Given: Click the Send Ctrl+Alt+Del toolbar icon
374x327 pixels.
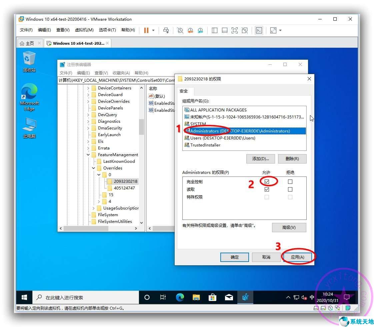Looking at the screenshot, I should pyautogui.click(x=166, y=30).
